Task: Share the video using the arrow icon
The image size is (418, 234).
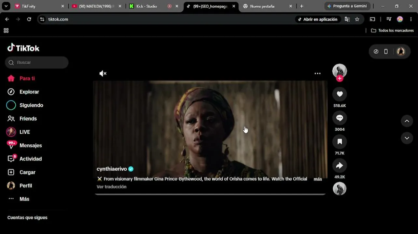Action: pyautogui.click(x=340, y=165)
